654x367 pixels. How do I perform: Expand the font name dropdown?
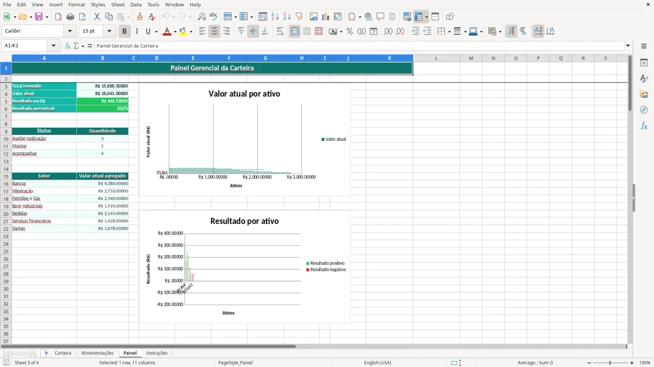pyautogui.click(x=70, y=32)
